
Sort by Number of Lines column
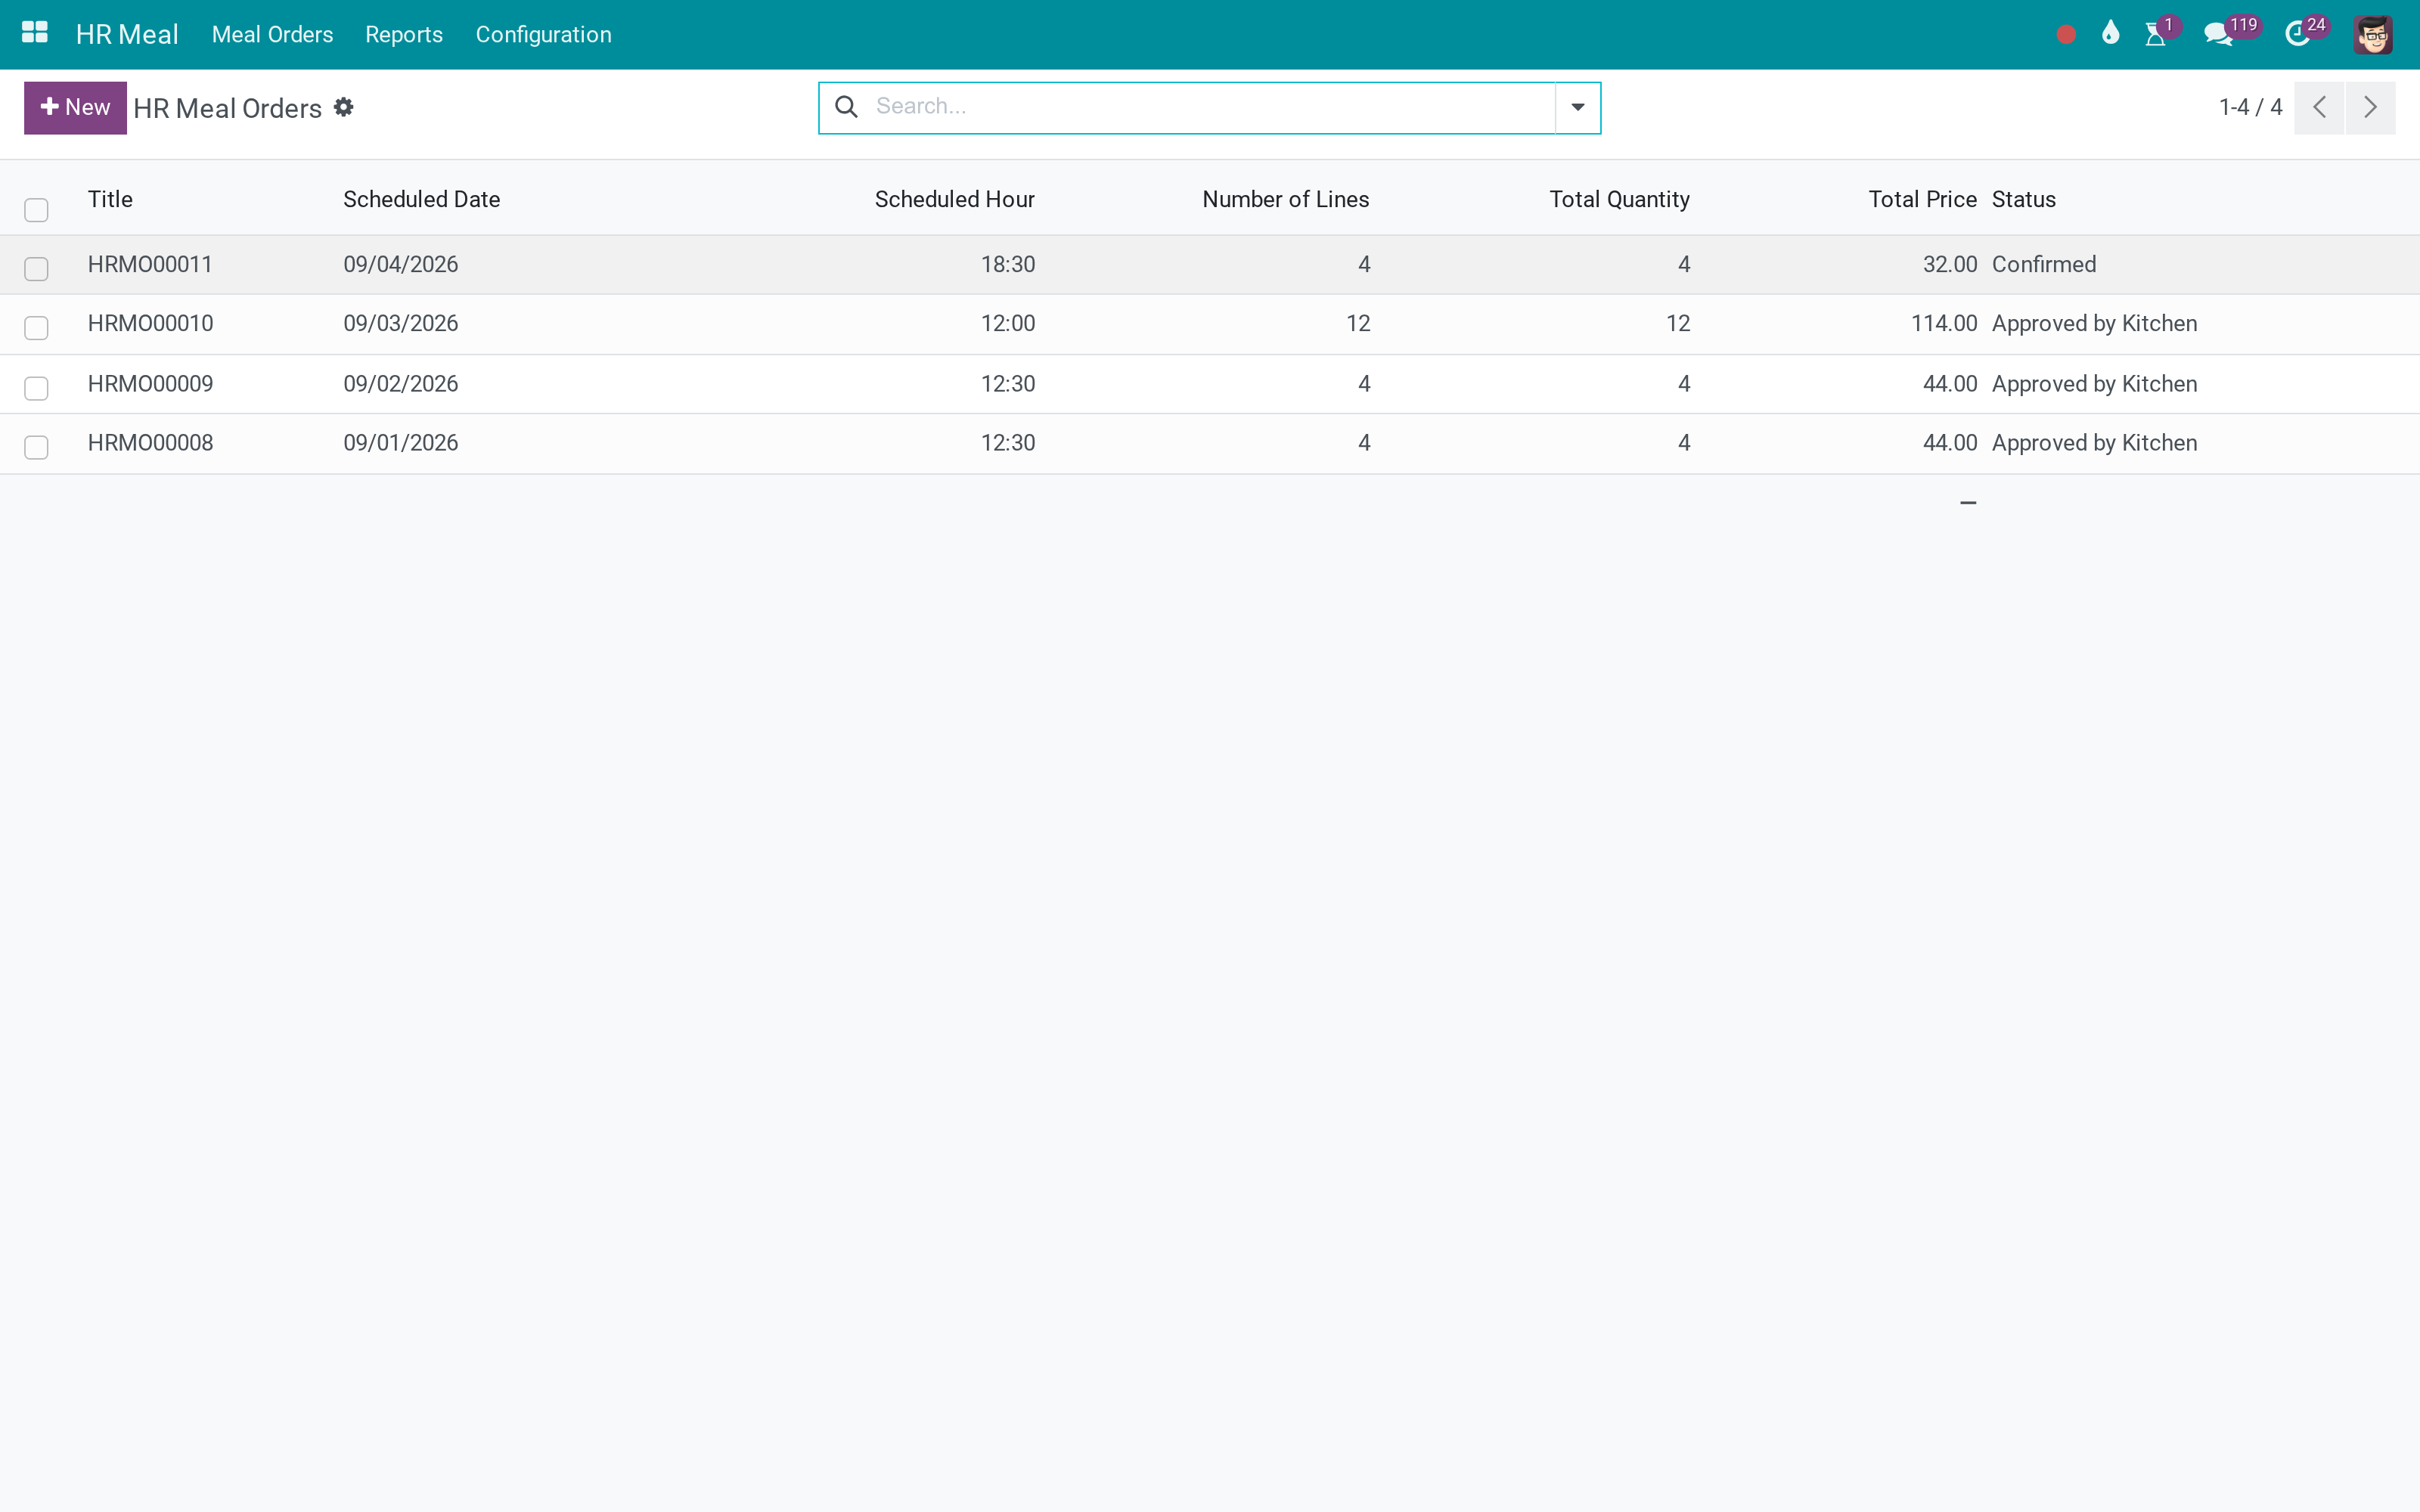[1285, 199]
